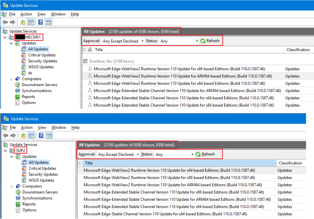The image size is (314, 219).
Task: Sort updates by the Classification column header
Action: point(299,50)
